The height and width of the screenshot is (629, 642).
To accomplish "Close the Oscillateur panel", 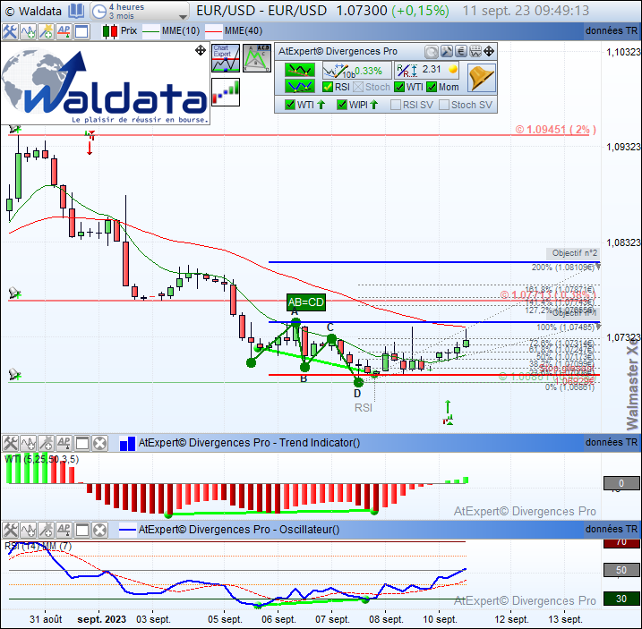I will pyautogui.click(x=99, y=530).
